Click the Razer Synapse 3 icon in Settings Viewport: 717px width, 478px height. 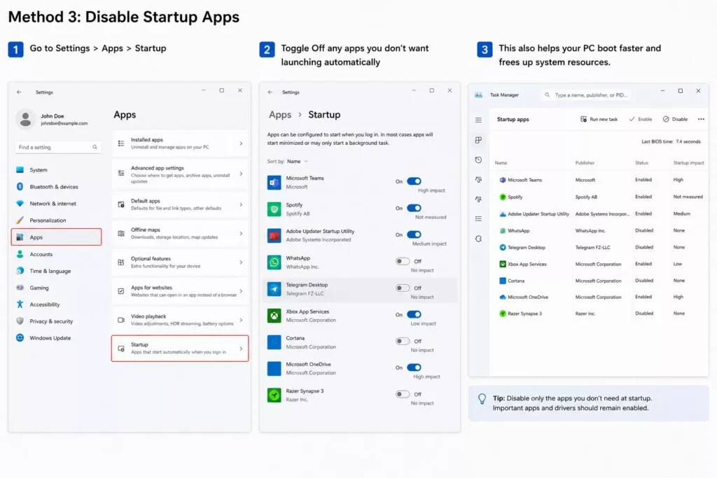click(x=274, y=395)
